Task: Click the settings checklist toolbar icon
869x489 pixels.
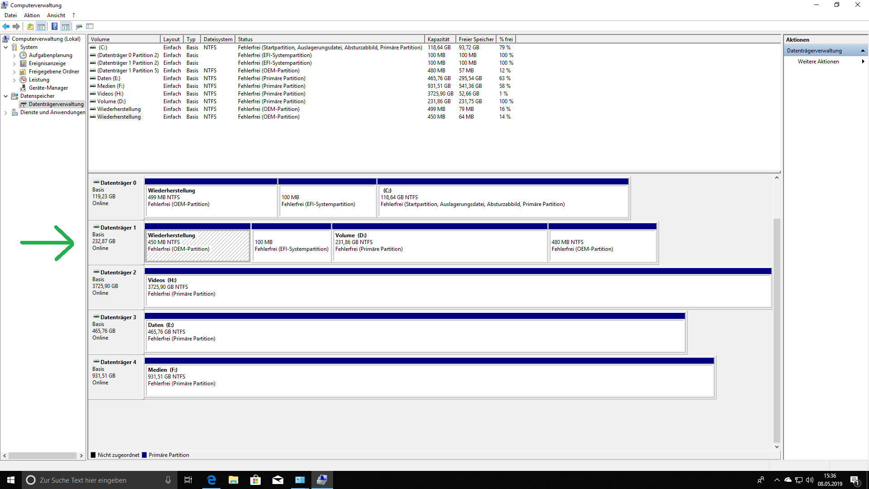Action: pyautogui.click(x=90, y=26)
